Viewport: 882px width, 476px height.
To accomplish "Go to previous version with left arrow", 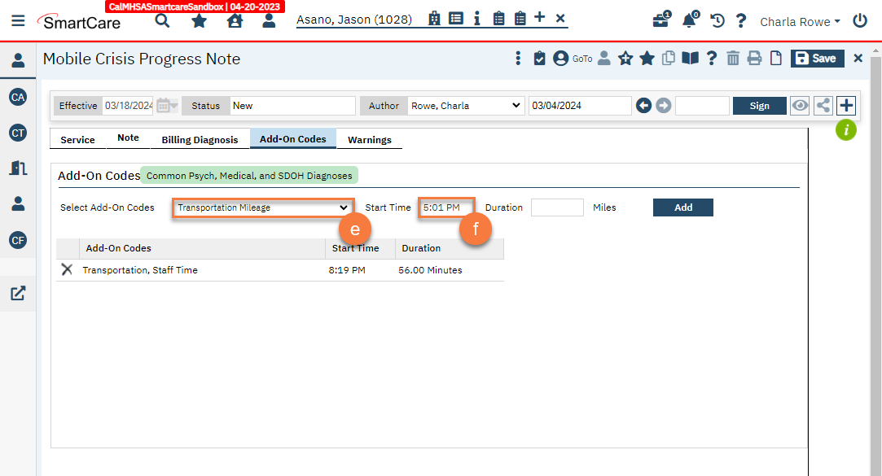I will point(644,105).
